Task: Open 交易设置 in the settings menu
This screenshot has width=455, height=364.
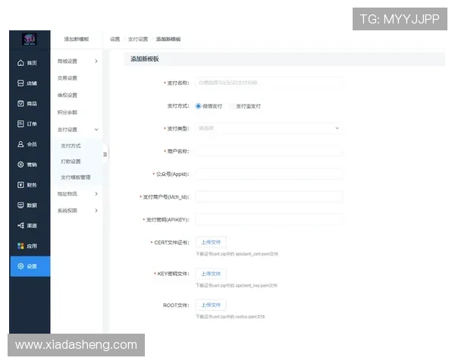Action: coord(67,78)
